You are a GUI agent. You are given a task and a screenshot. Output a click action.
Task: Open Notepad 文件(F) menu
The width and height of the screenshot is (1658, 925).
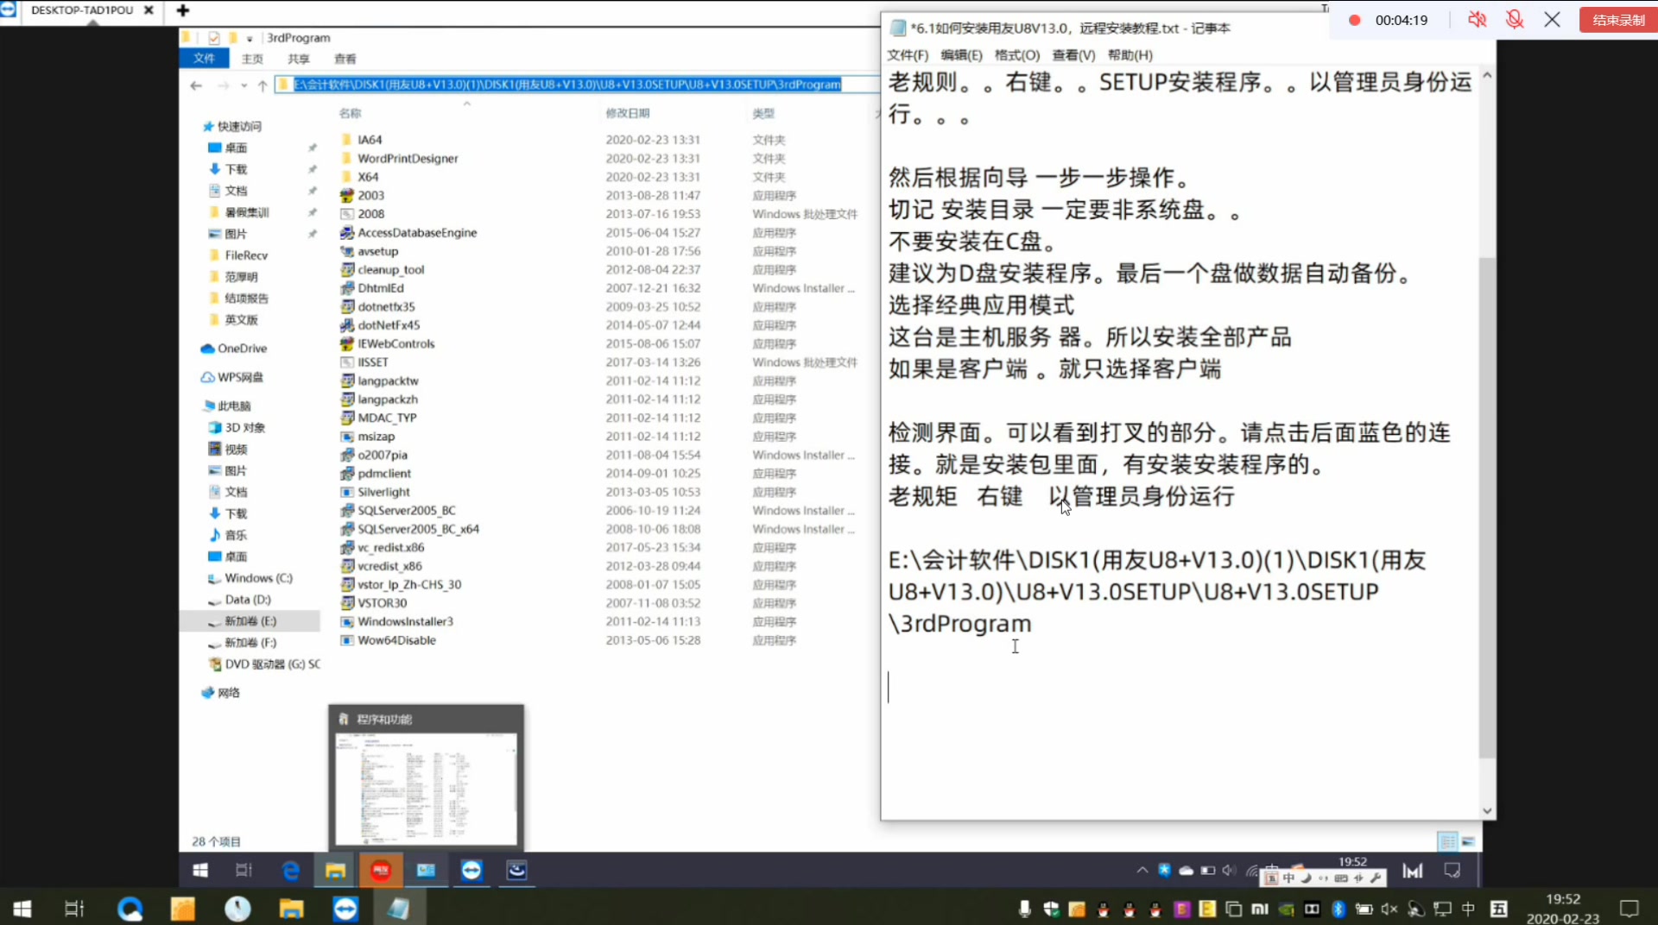(908, 55)
